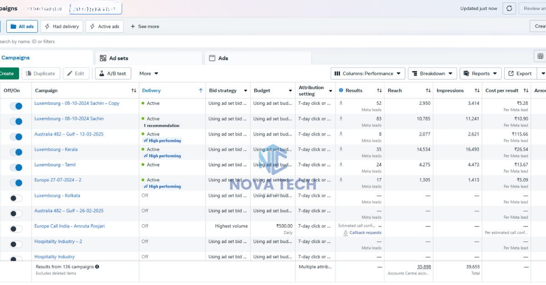The height and width of the screenshot is (285, 546).
Task: Open the Budget column dropdown arrow
Action: pos(290,91)
